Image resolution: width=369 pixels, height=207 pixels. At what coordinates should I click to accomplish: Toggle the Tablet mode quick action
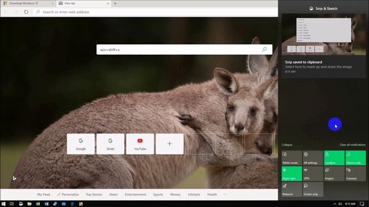tap(292, 158)
